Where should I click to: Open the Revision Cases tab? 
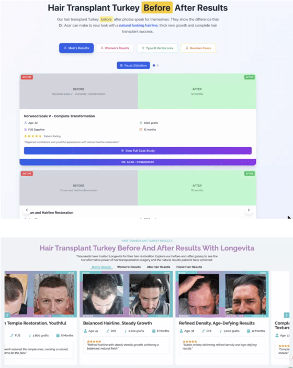[198, 48]
